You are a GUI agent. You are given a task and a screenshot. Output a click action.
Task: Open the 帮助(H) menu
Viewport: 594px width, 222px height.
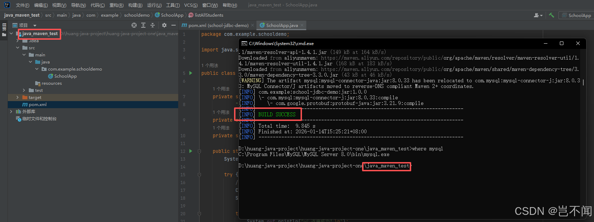tap(229, 5)
